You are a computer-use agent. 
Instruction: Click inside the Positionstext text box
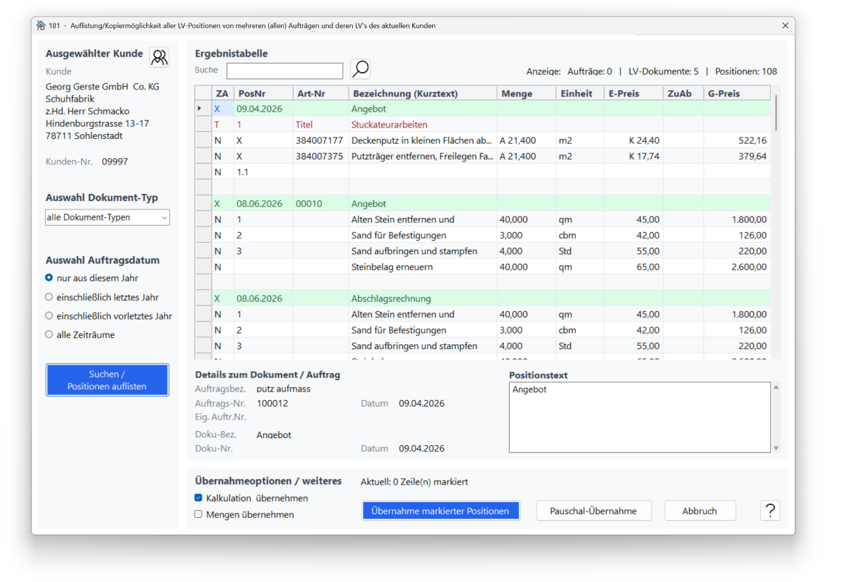coord(639,417)
